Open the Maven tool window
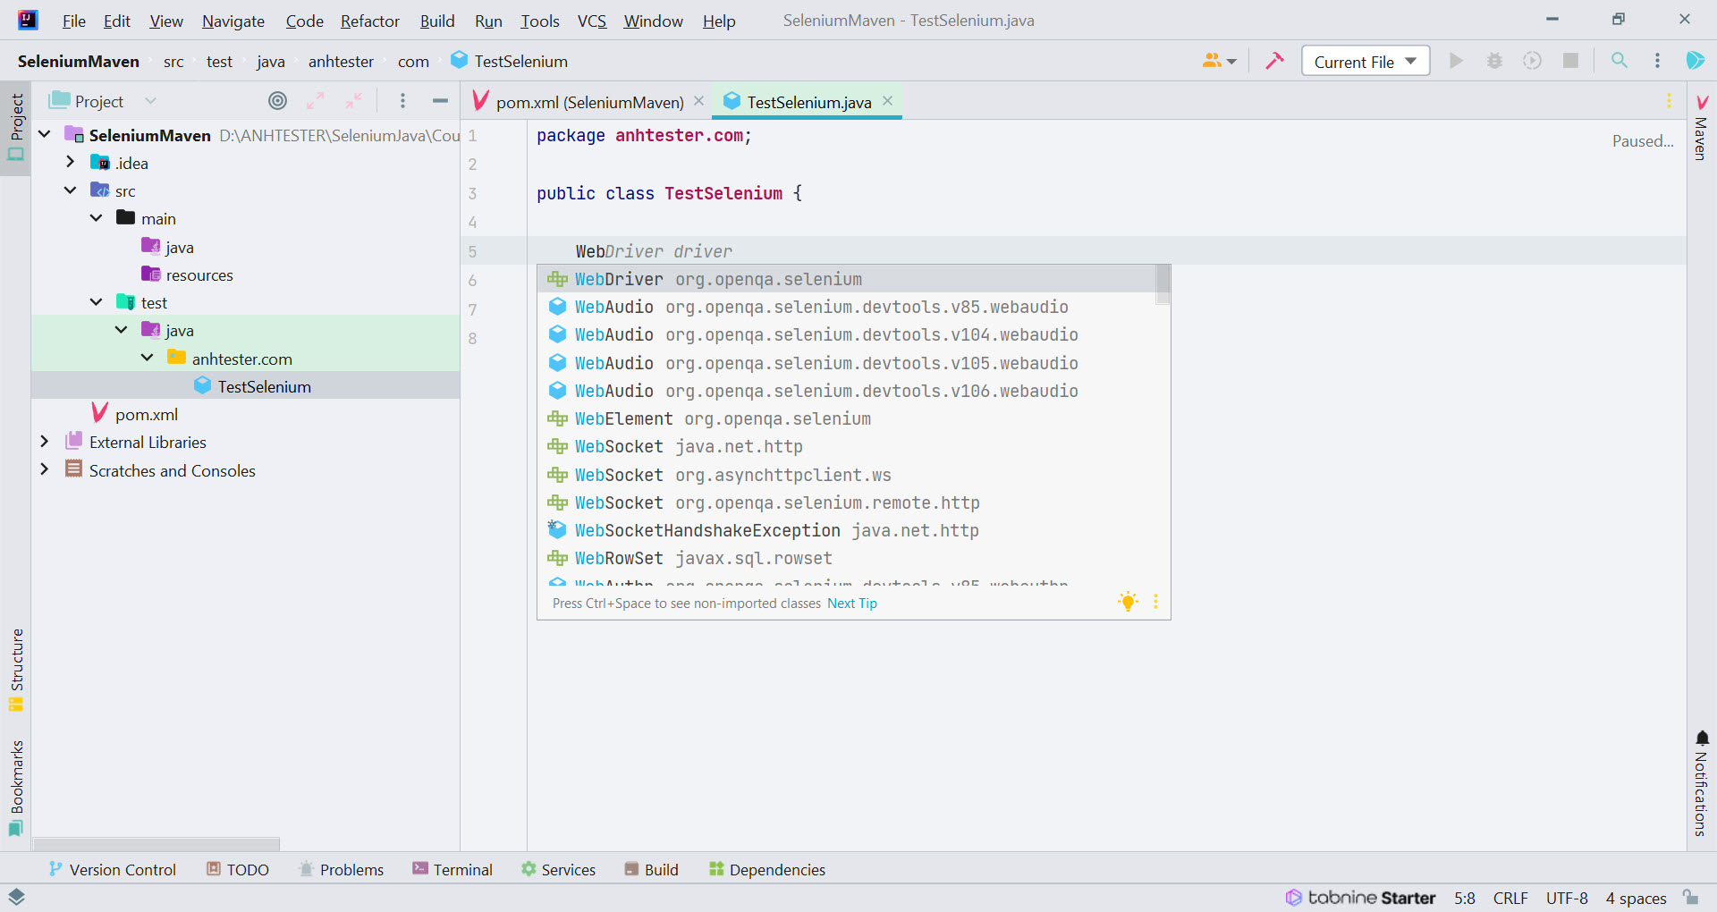The image size is (1717, 912). [x=1702, y=127]
